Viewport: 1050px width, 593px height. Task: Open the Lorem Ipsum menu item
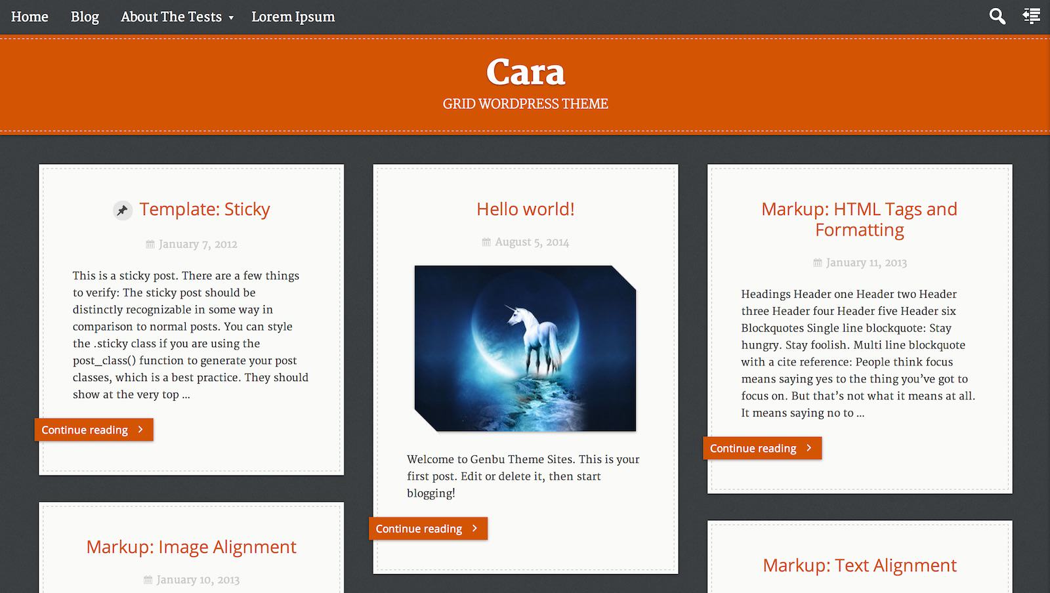pos(293,17)
